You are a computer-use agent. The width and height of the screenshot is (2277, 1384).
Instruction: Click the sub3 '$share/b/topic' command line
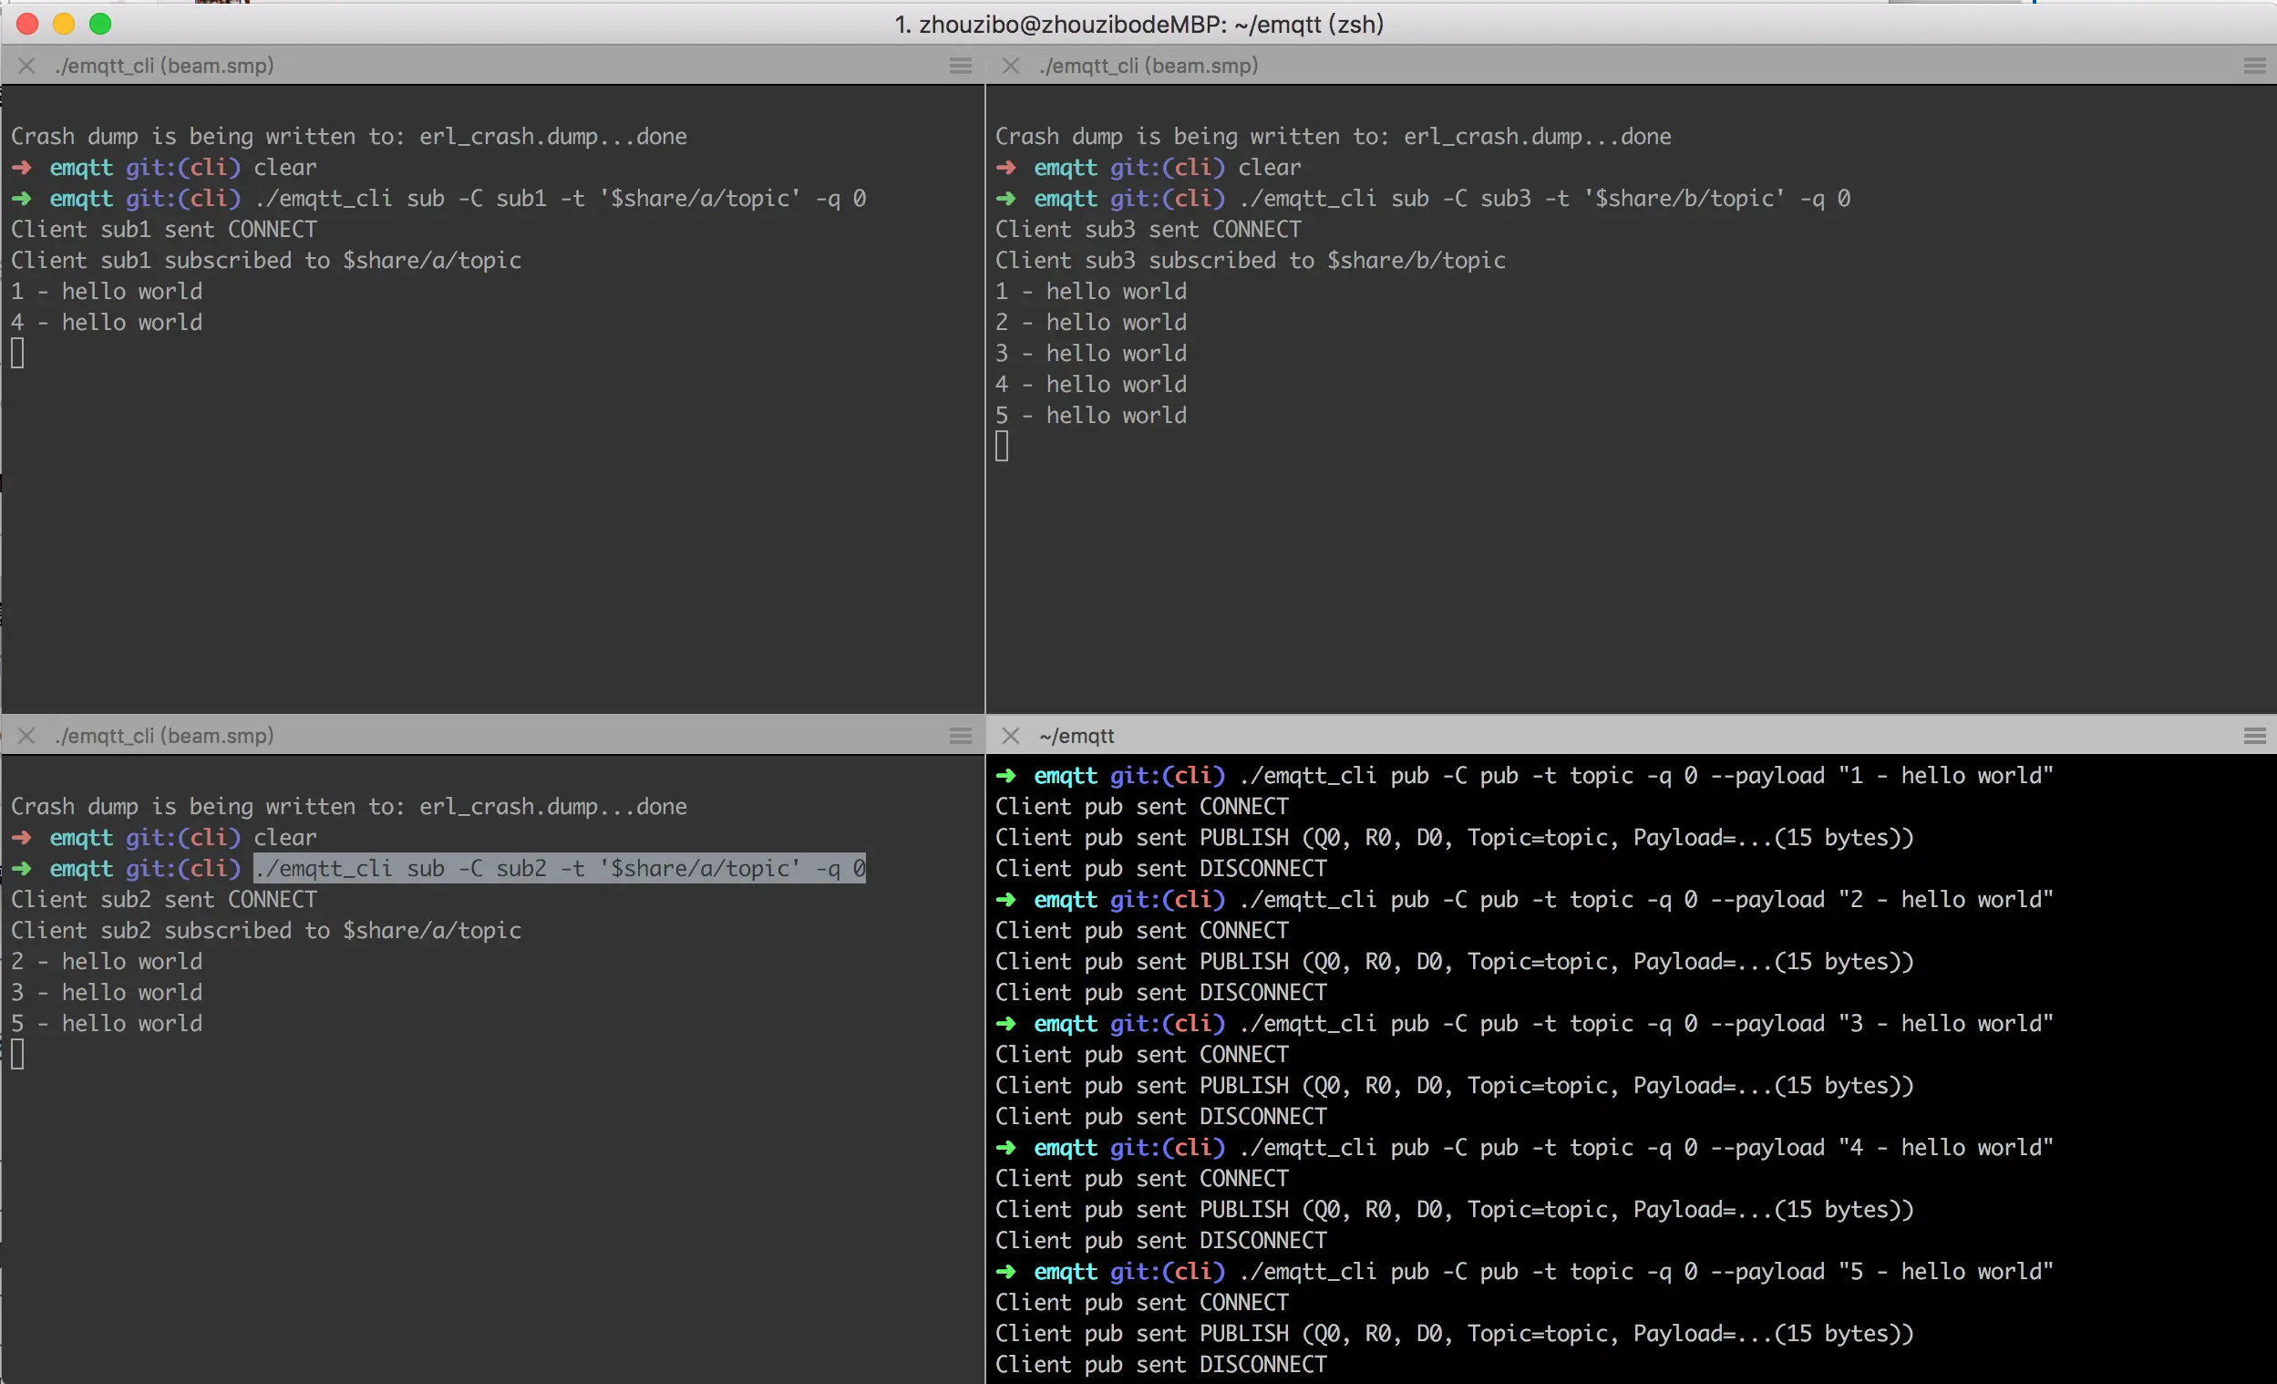(x=1543, y=199)
